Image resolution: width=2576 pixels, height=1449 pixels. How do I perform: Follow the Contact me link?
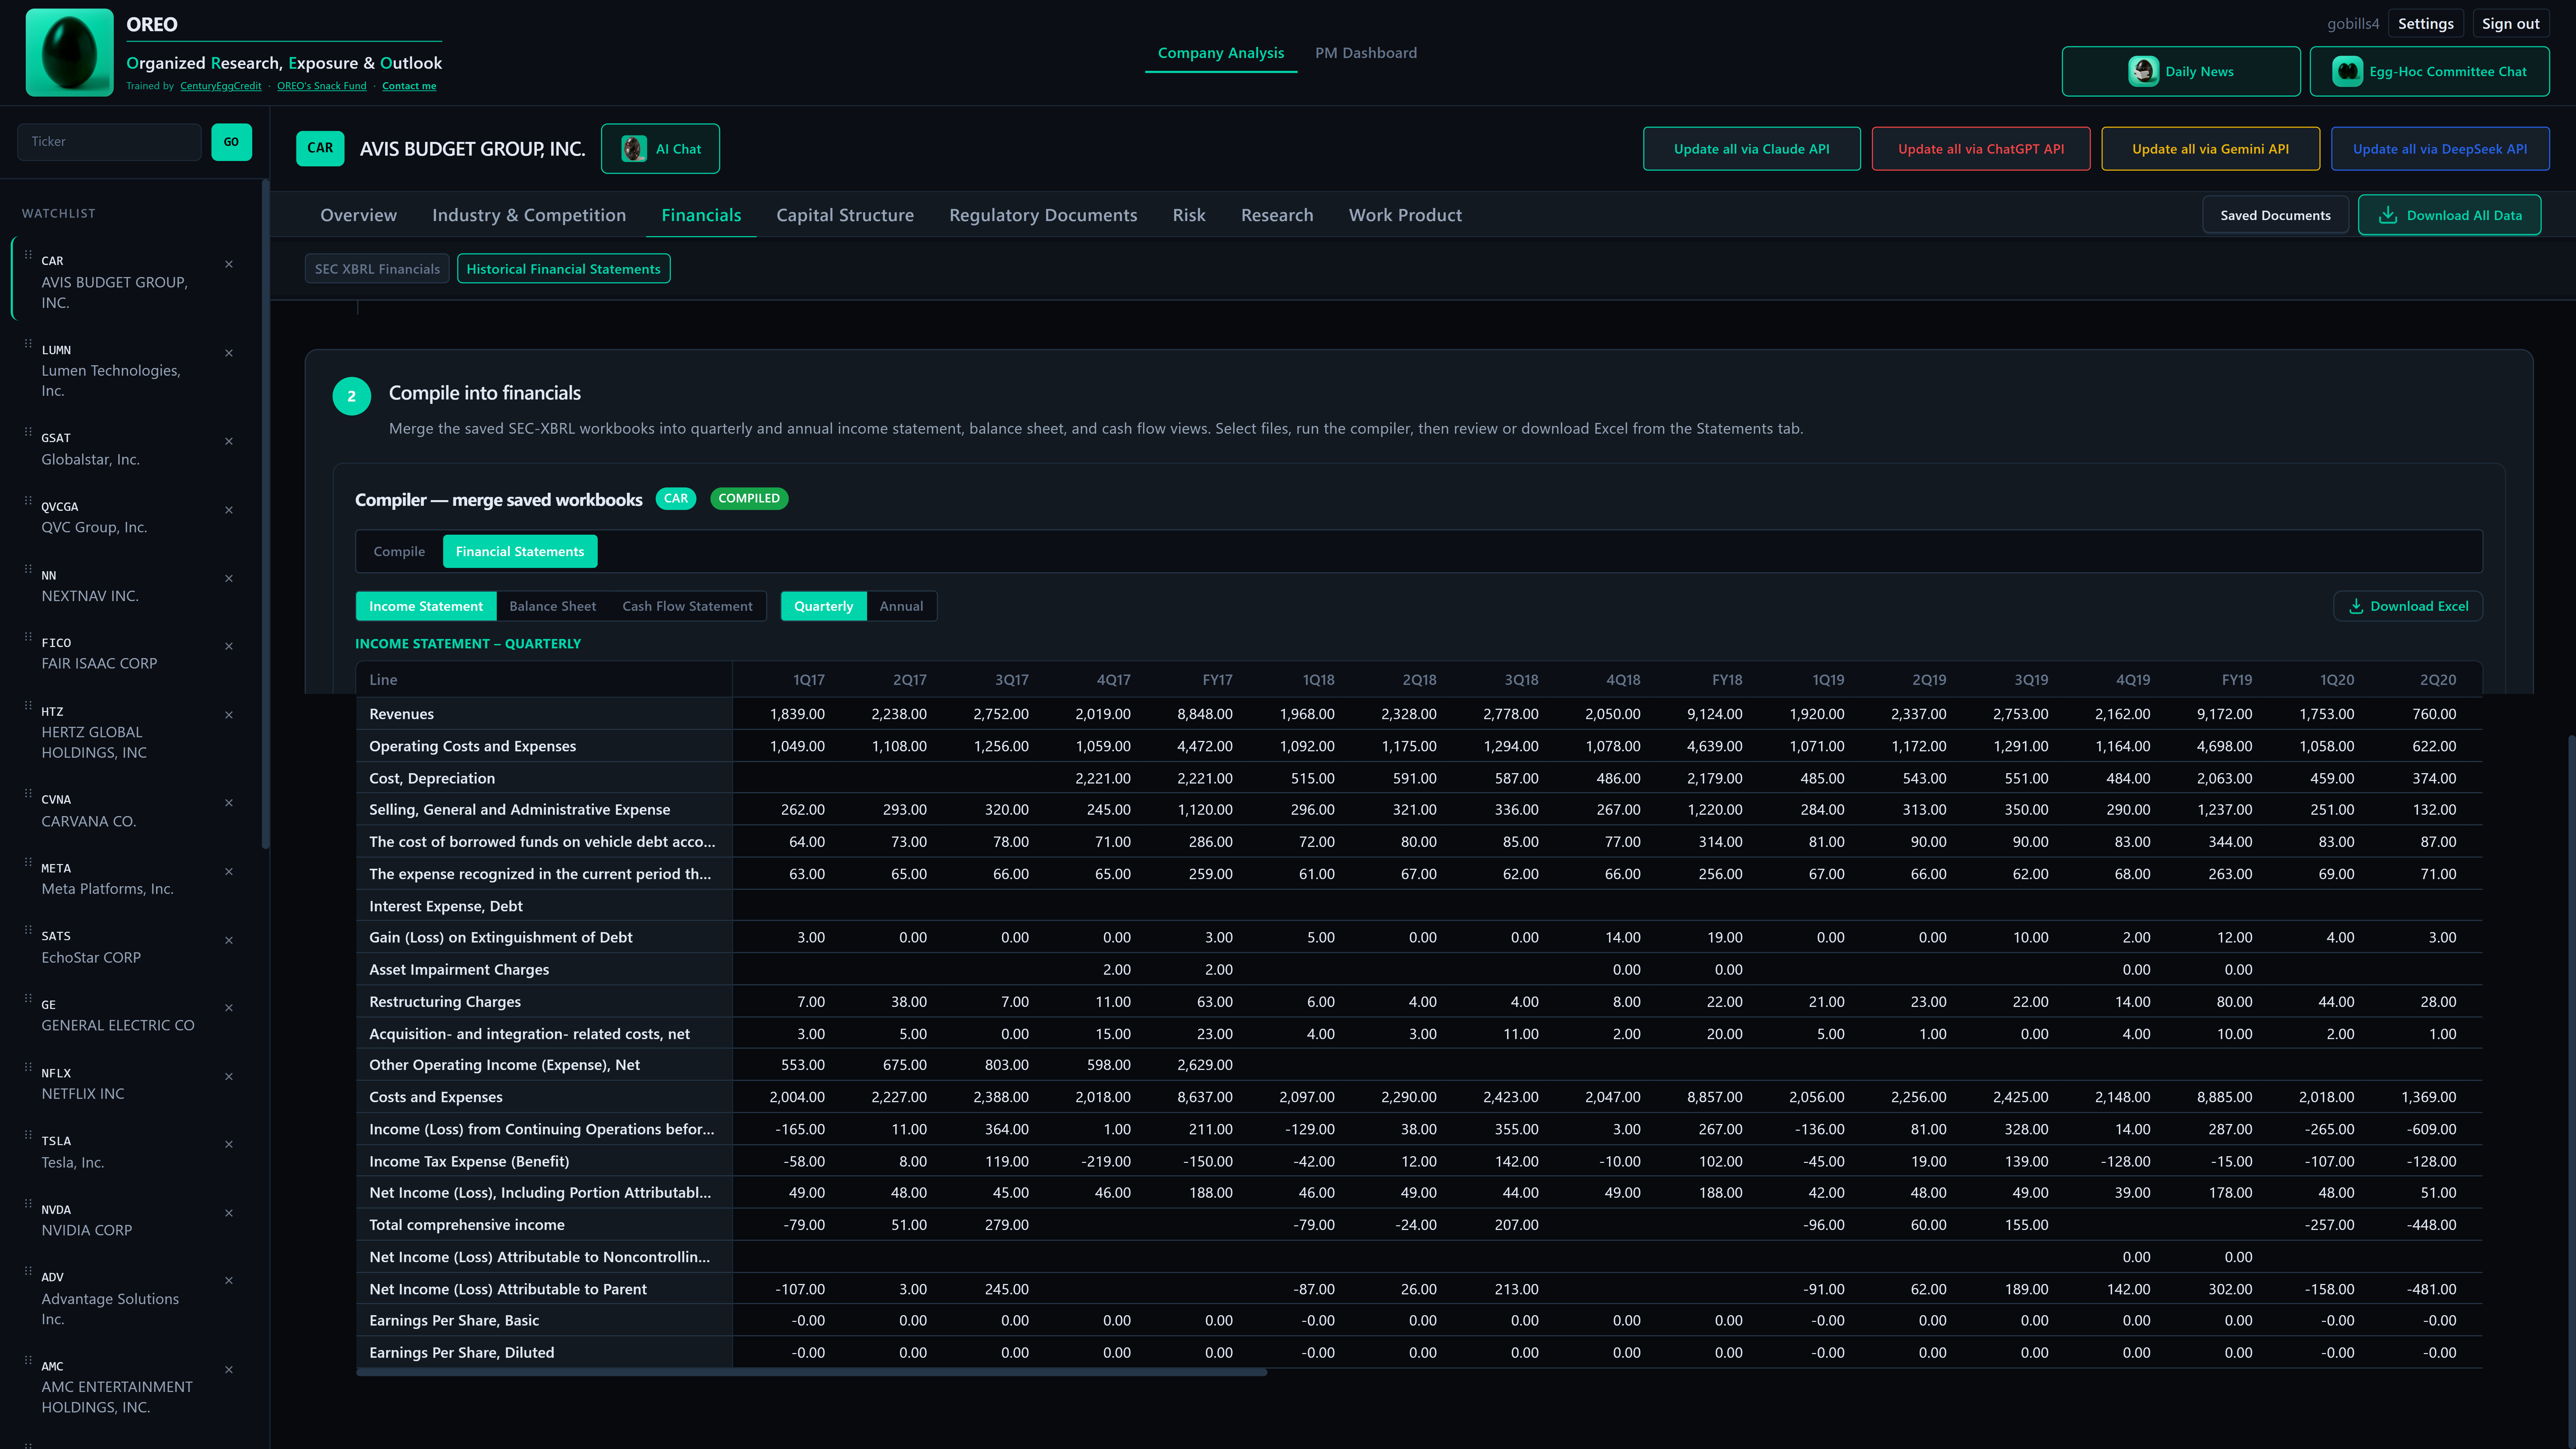409,86
